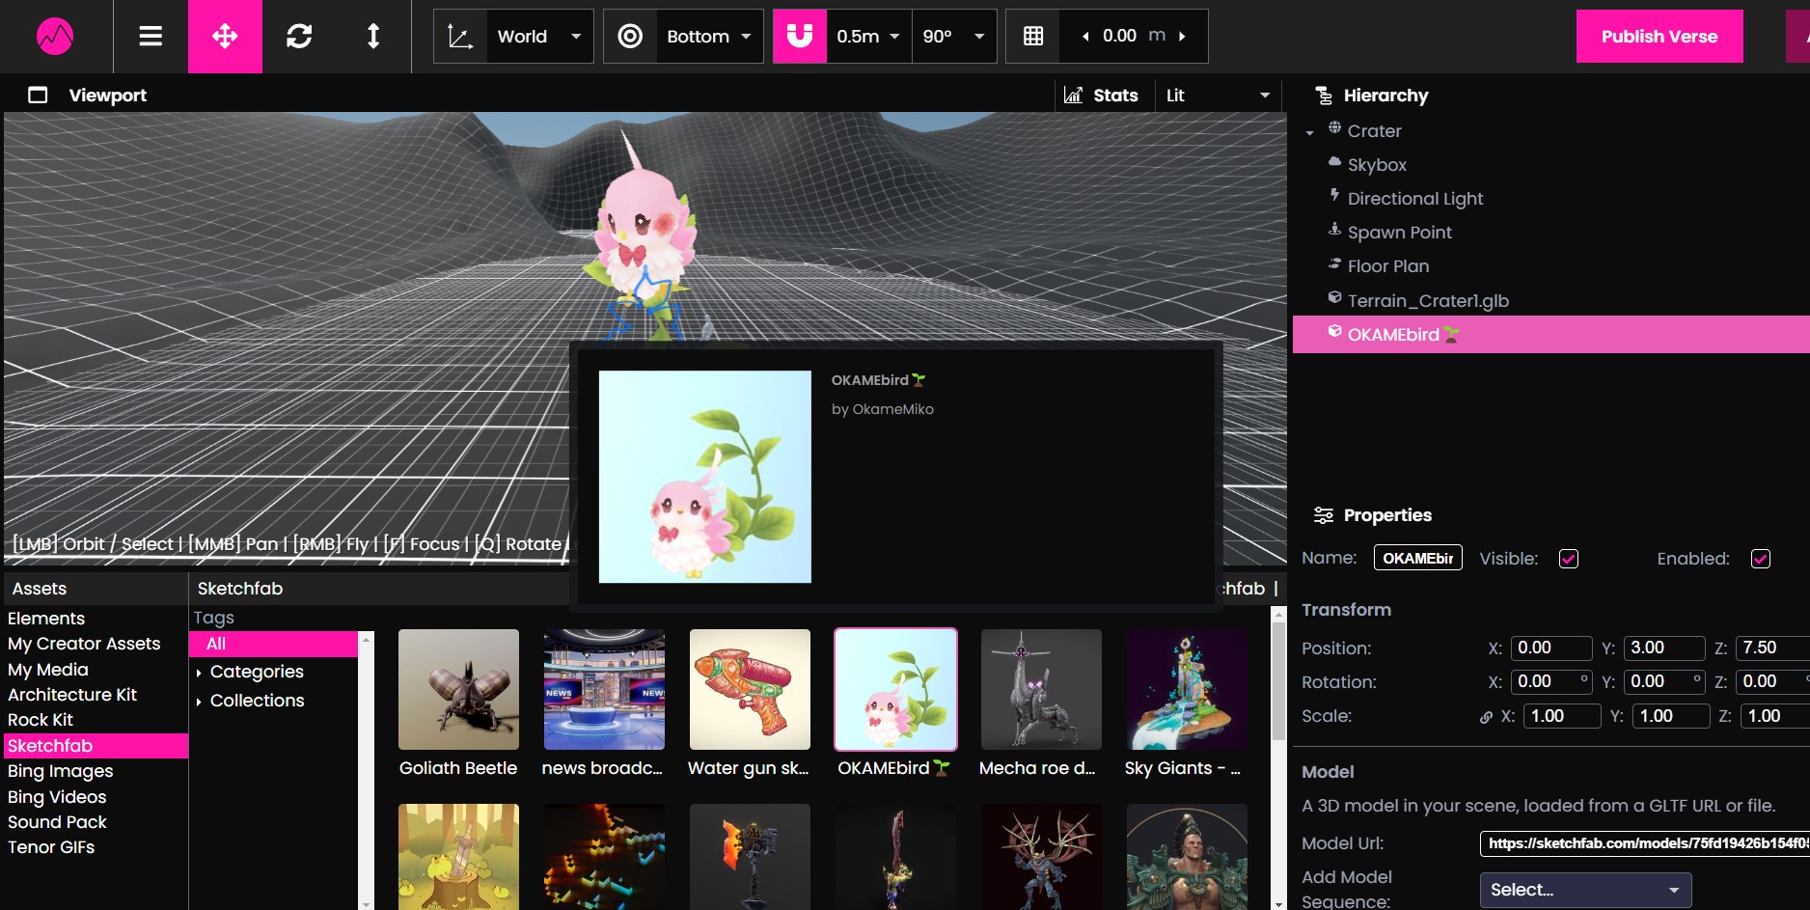The width and height of the screenshot is (1810, 910).
Task: Toggle the Visible checkbox
Action: [1569, 559]
